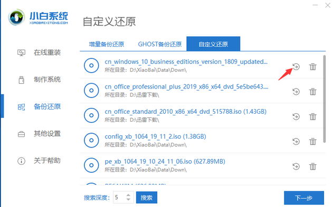Click the 在线重装 monitor icon
332x207 pixels.
click(x=21, y=53)
